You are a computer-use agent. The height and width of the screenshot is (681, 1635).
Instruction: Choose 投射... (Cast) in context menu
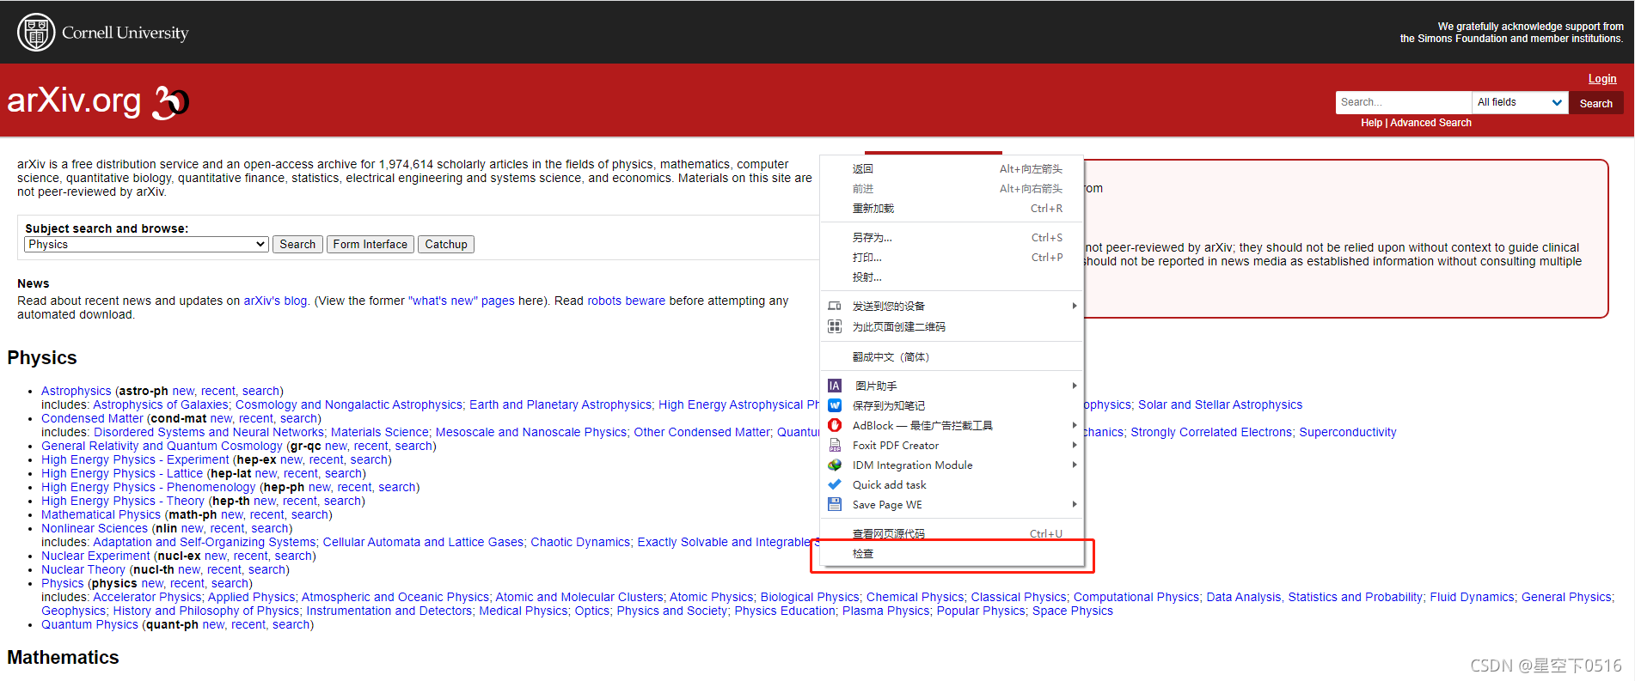pyautogui.click(x=952, y=277)
